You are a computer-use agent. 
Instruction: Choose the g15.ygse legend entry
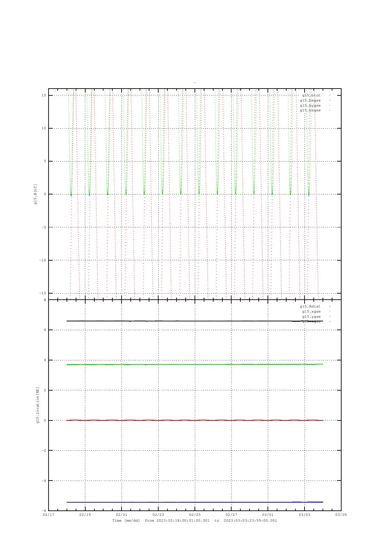[311, 317]
